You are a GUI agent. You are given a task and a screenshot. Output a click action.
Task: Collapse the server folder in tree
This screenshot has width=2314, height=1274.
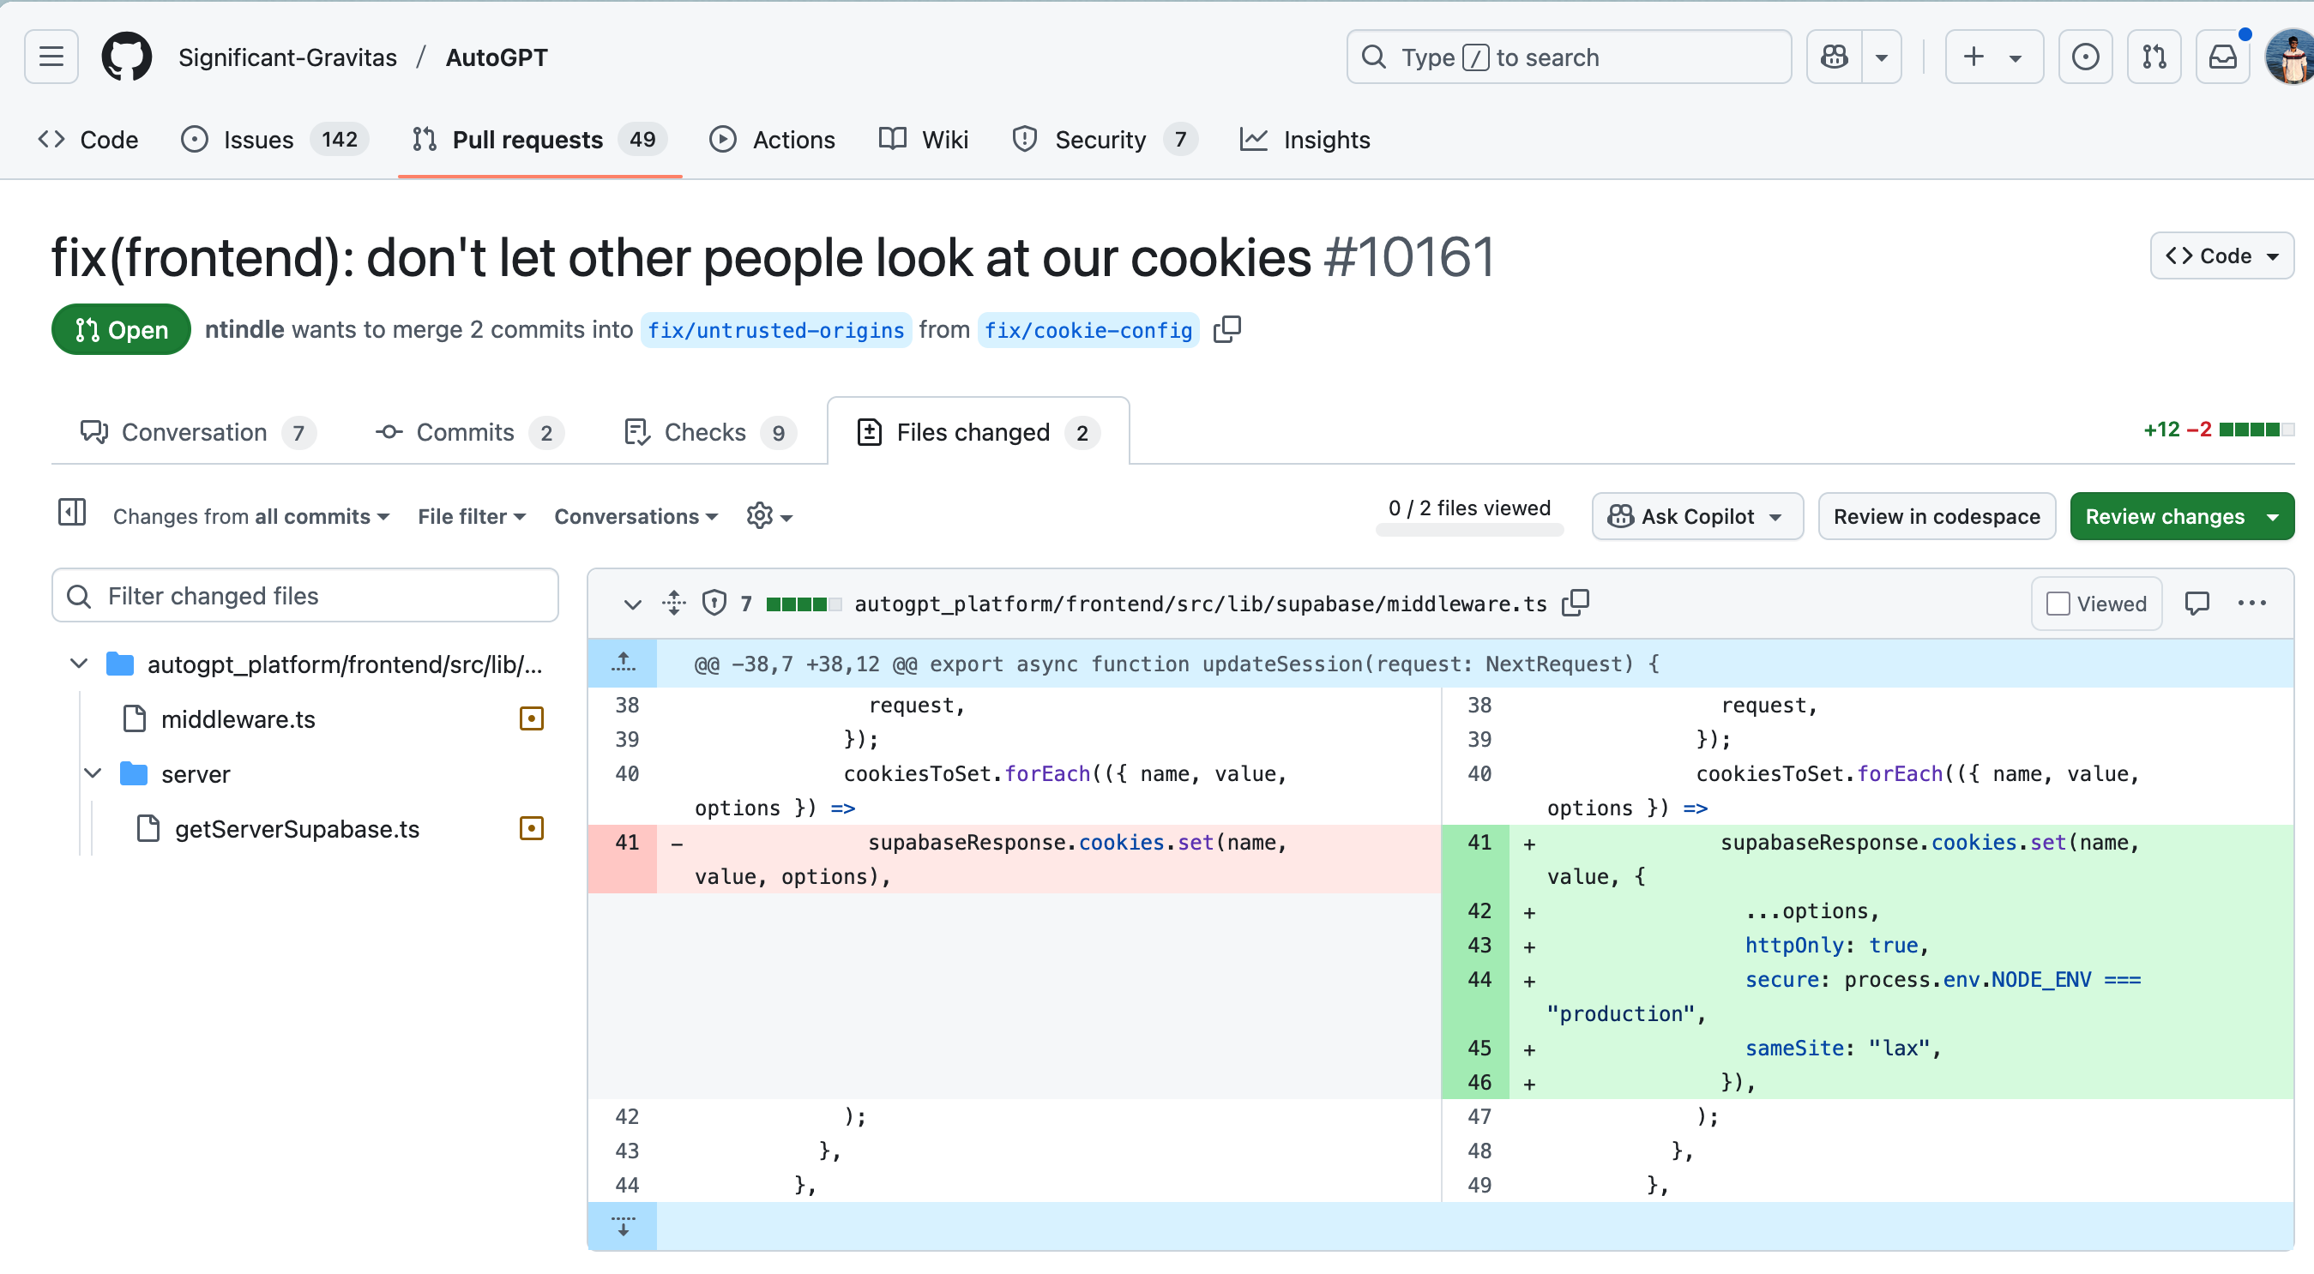click(93, 773)
